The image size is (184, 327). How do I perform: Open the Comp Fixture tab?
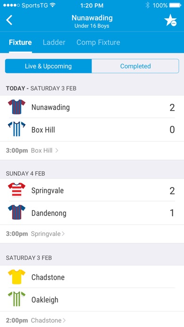98,42
